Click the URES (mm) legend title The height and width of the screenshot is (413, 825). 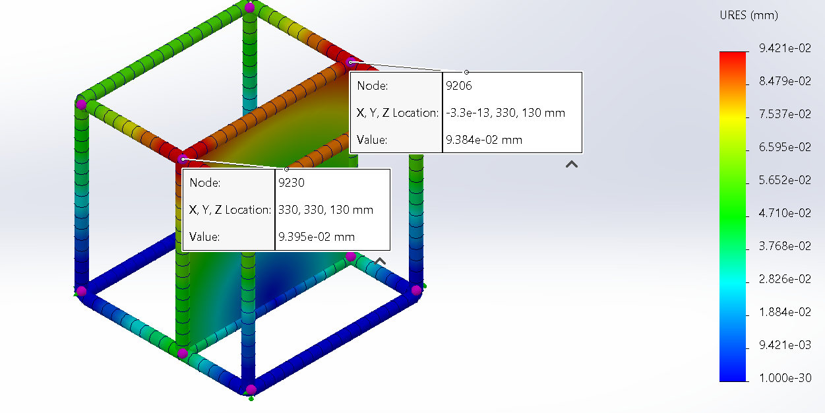[749, 16]
